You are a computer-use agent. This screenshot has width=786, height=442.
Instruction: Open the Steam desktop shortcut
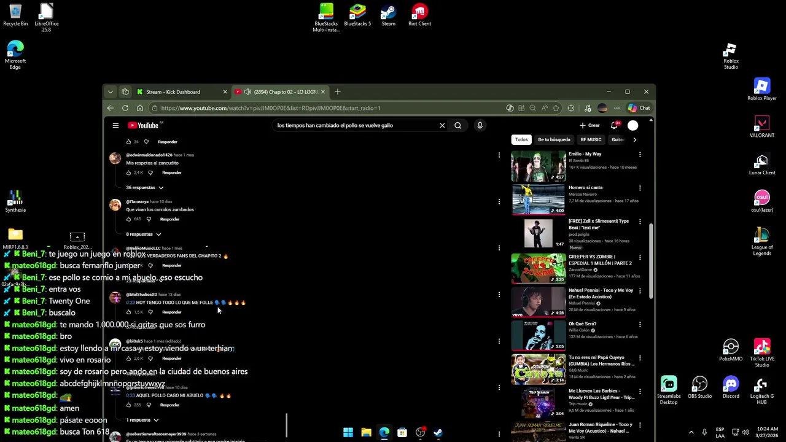(389, 16)
